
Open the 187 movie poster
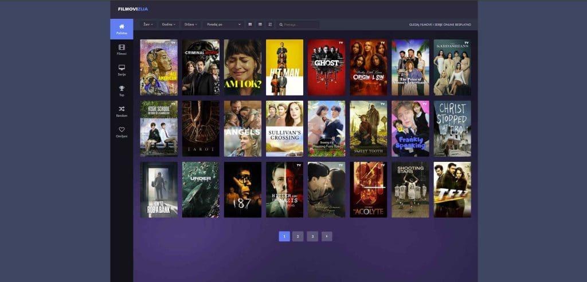pos(243,190)
